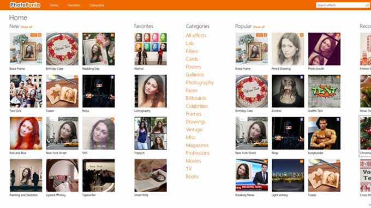The height and width of the screenshot is (208, 371).
Task: Select the VHS effect thumbnail
Action: tap(98, 133)
